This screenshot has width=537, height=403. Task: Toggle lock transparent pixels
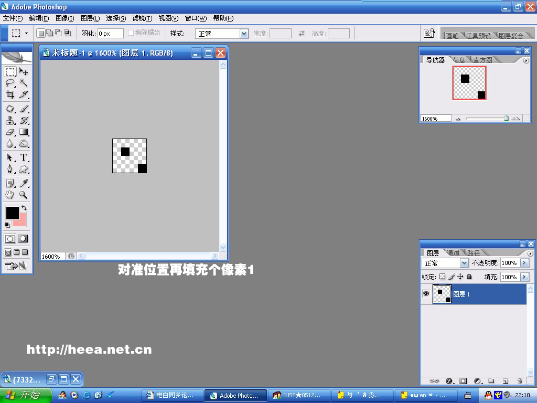pyautogui.click(x=442, y=277)
